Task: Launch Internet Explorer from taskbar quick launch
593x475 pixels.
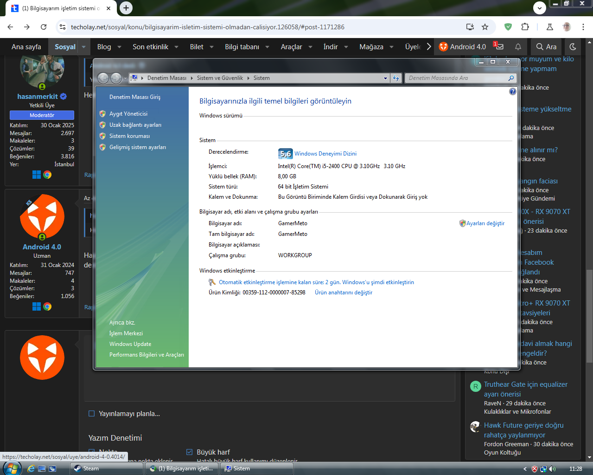Action: [31, 468]
